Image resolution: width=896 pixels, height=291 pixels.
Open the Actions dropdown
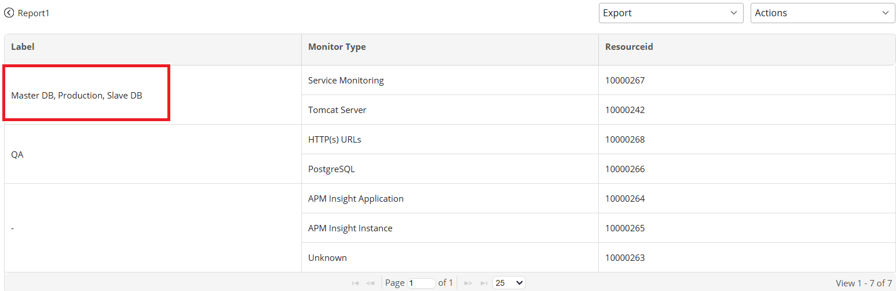[822, 13]
